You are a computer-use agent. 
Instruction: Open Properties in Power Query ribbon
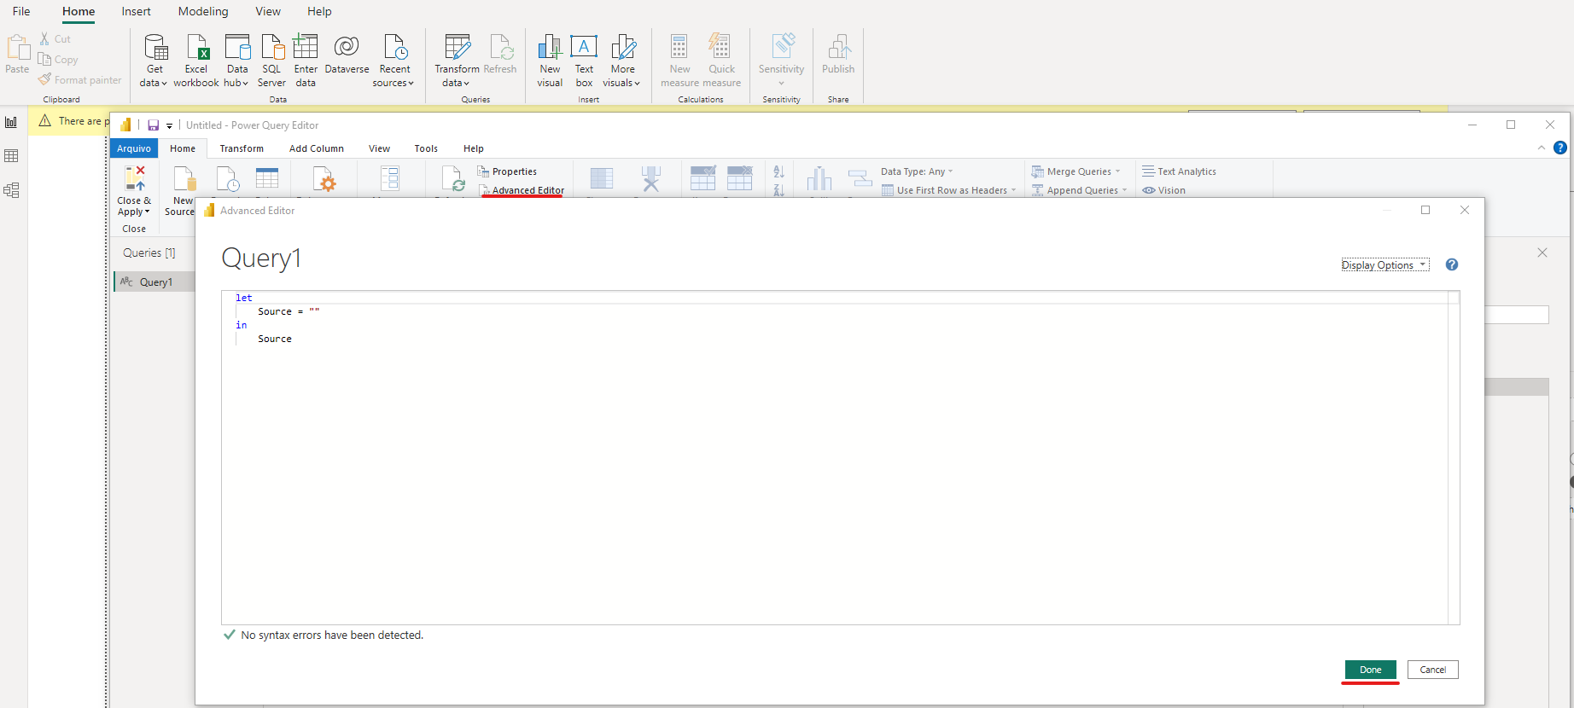[507, 171]
